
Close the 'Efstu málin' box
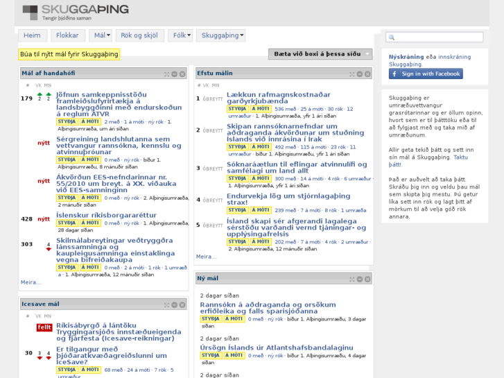coord(367,74)
